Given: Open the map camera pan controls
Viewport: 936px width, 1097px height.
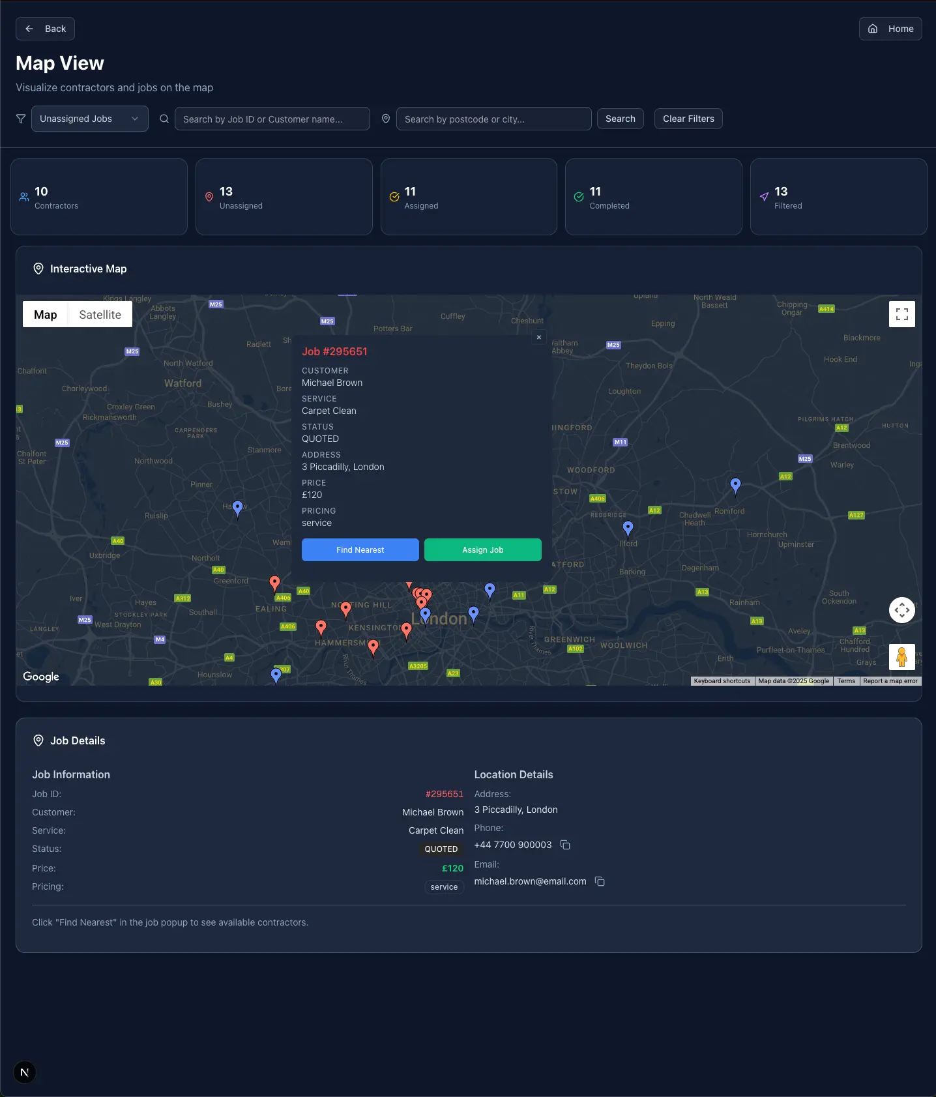Looking at the screenshot, I should (902, 610).
